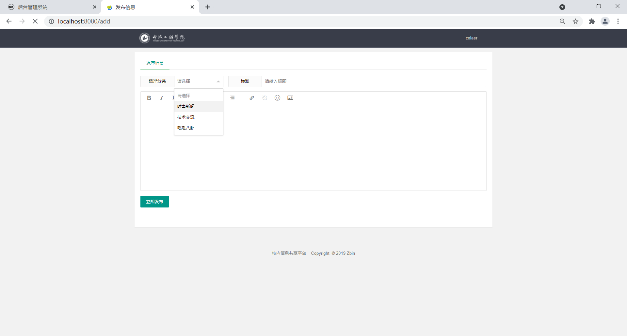Click the university logo in the header
627x336 pixels.
click(162, 38)
